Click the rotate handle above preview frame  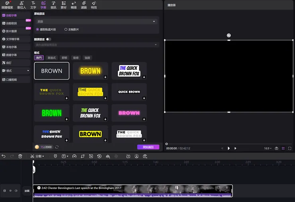[229, 35]
